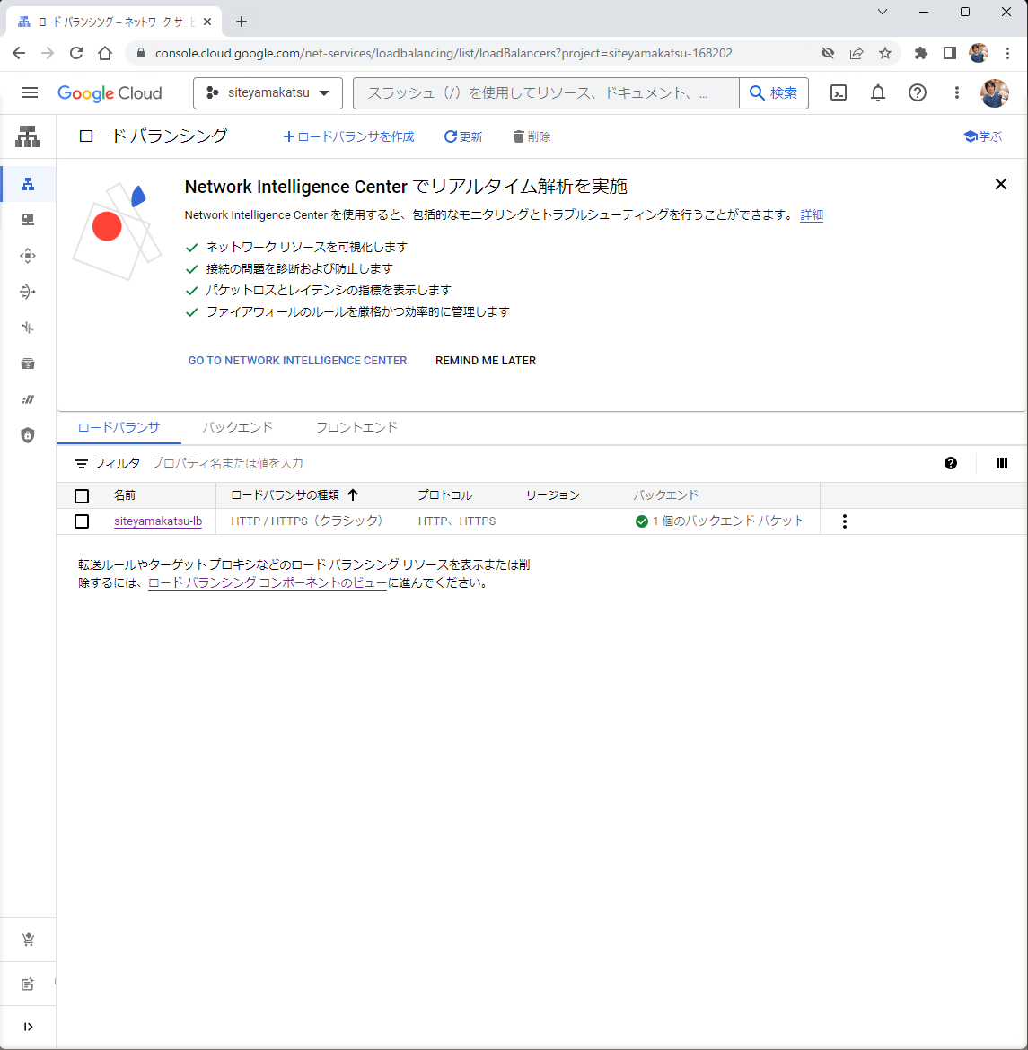Open the release notes icon in sidebar

[x=28, y=984]
